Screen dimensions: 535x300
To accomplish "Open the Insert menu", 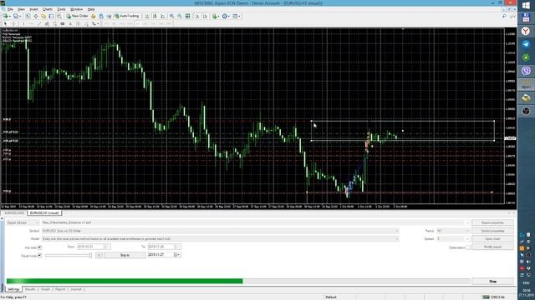I will (x=33, y=9).
